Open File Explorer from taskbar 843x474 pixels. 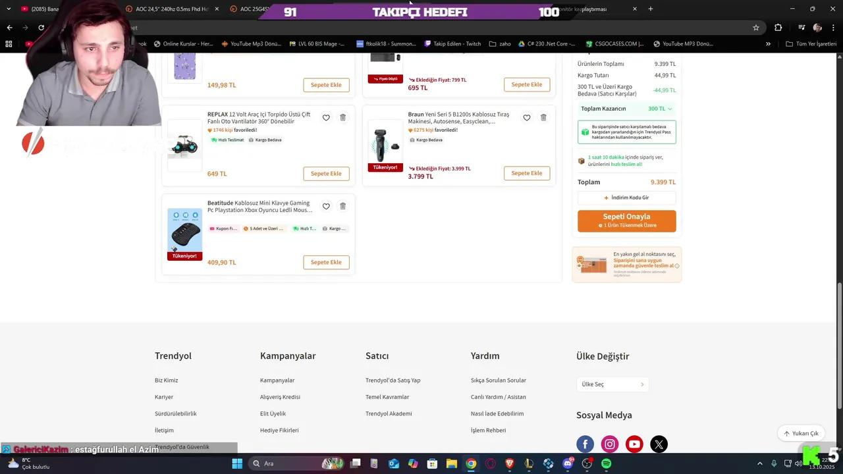(452, 463)
